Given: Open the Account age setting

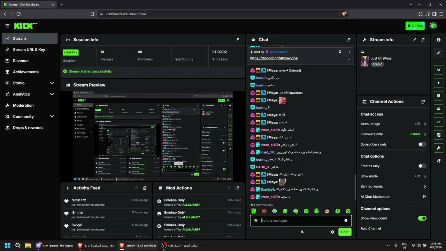Looking at the screenshot, I should [393, 124].
